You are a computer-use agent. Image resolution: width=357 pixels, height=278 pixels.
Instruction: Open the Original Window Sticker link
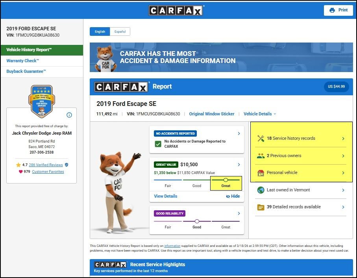coord(212,114)
